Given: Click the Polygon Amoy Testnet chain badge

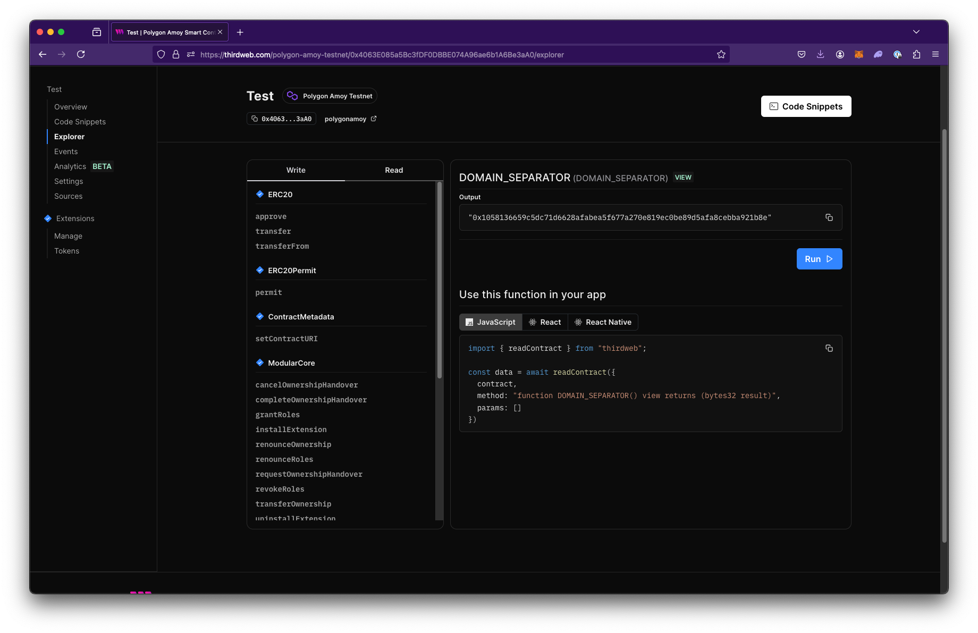Looking at the screenshot, I should pyautogui.click(x=330, y=96).
